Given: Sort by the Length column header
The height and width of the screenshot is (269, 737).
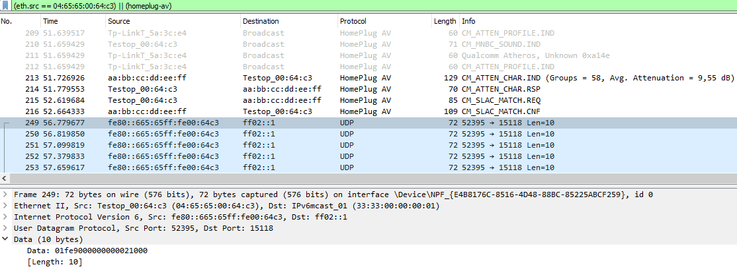Looking at the screenshot, I should click(445, 21).
